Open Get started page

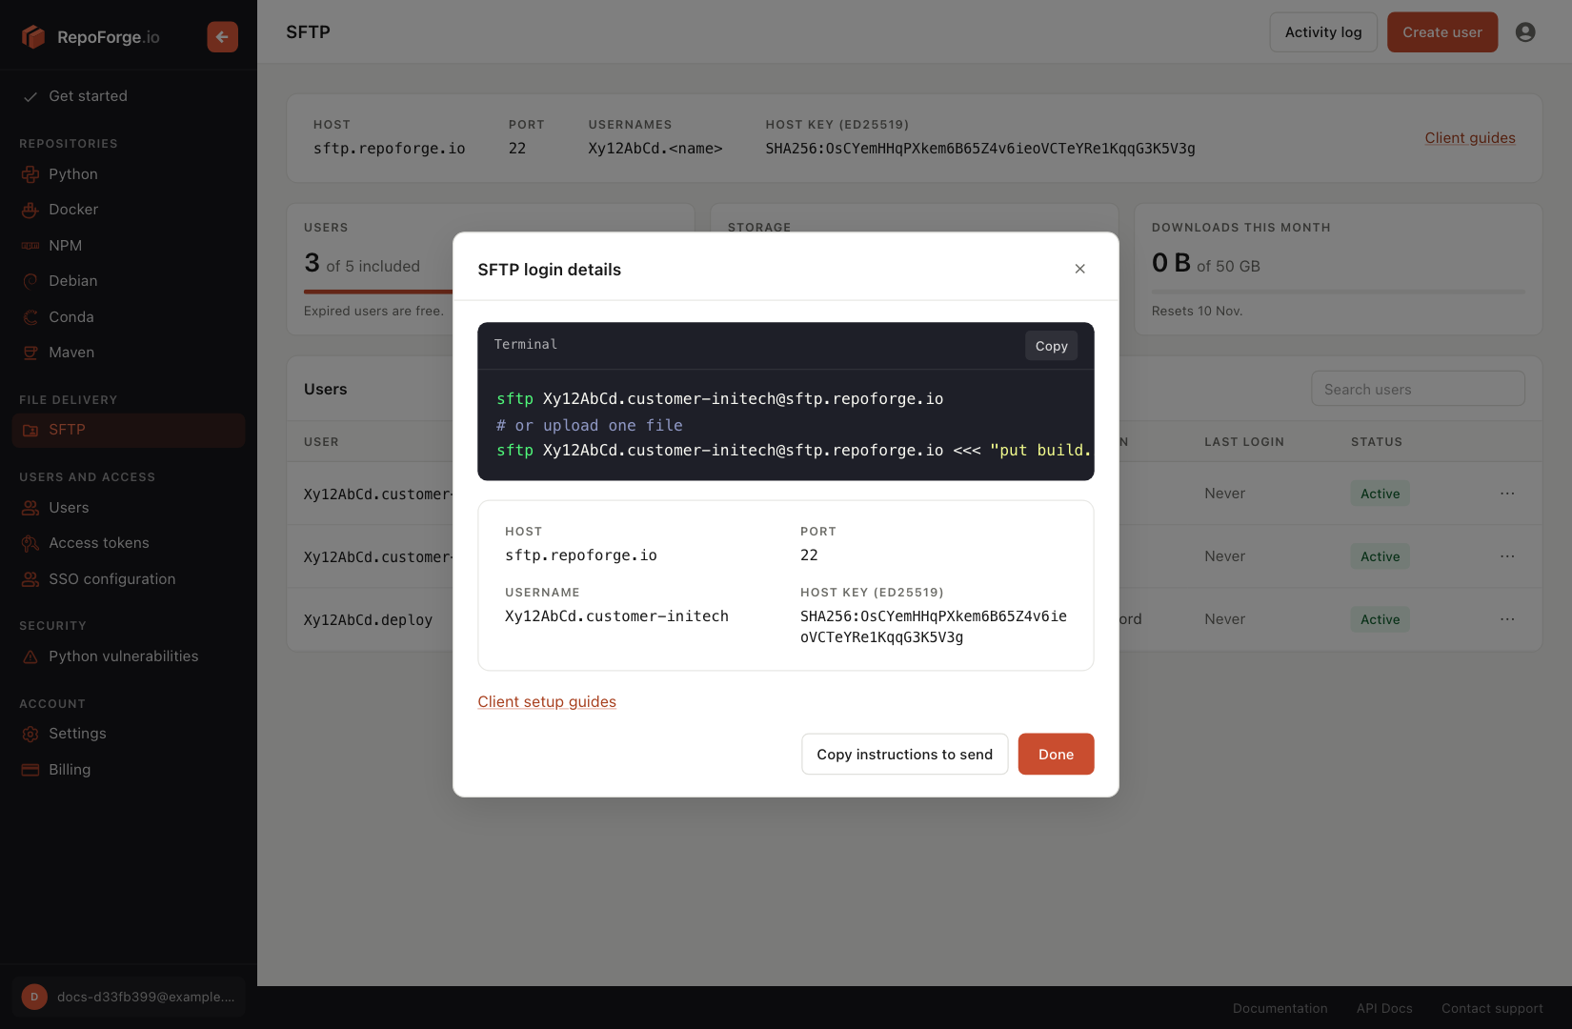point(88,96)
